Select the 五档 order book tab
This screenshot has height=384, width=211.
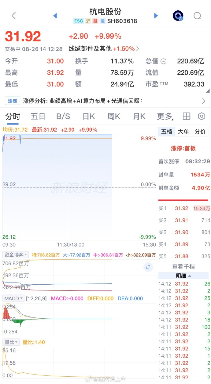[167, 132]
